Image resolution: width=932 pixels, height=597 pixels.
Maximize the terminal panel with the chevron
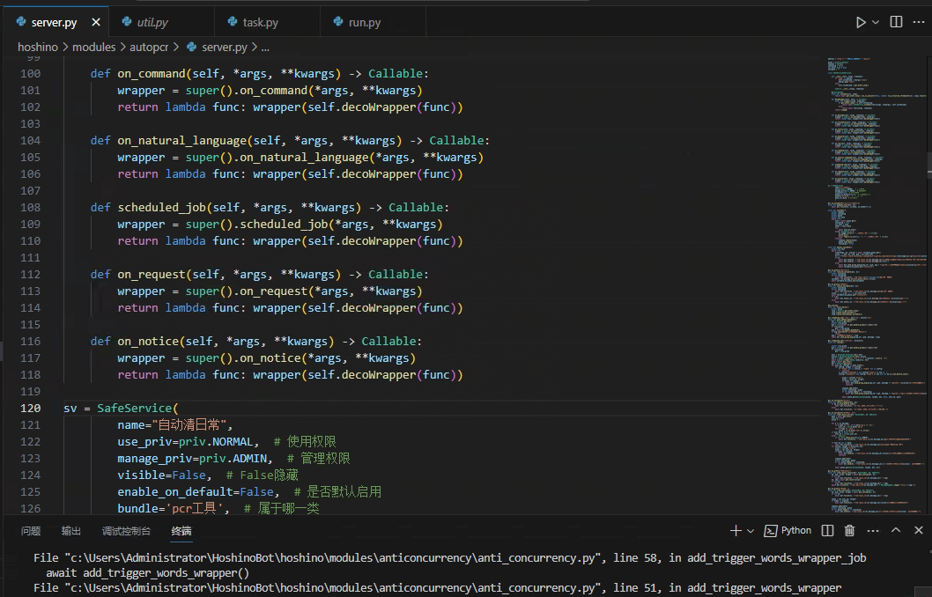pyautogui.click(x=895, y=529)
